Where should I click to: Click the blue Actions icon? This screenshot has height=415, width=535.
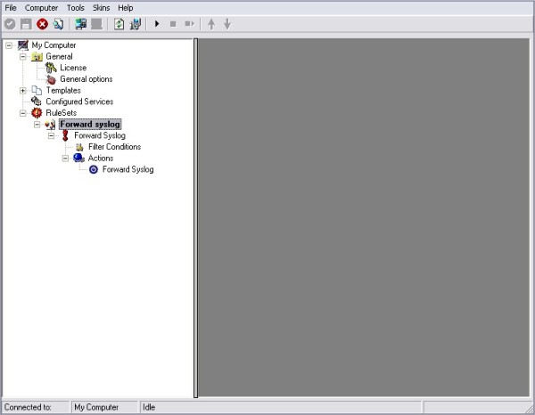78,158
